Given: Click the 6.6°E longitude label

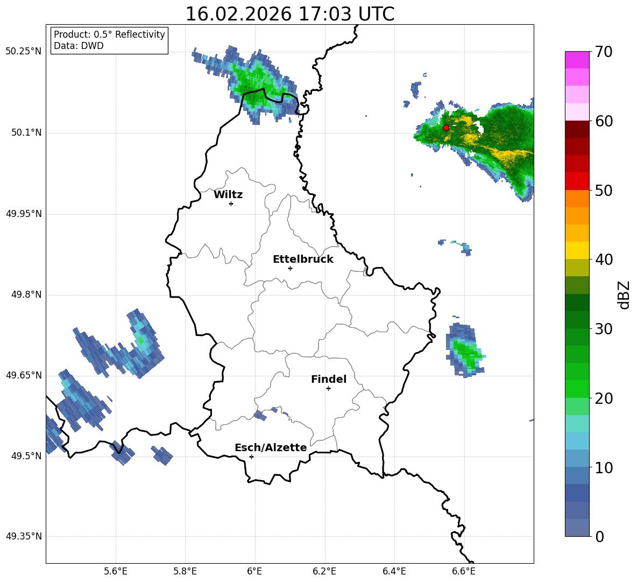Looking at the screenshot, I should coord(464,571).
